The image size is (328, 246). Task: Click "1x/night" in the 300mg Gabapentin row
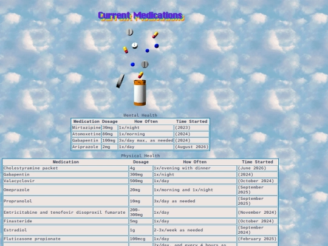(x=195, y=175)
